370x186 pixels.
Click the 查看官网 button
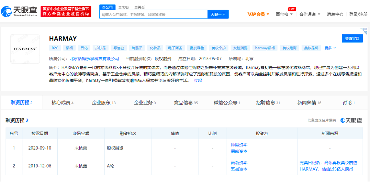[352, 39]
